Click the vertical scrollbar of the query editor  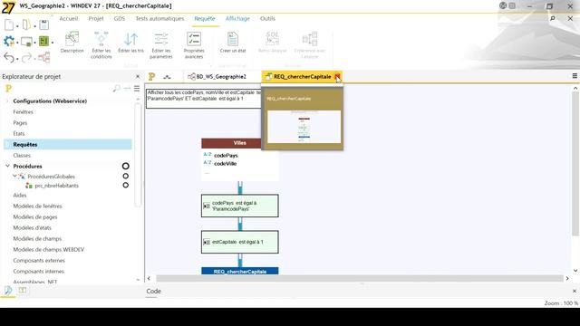[575, 165]
